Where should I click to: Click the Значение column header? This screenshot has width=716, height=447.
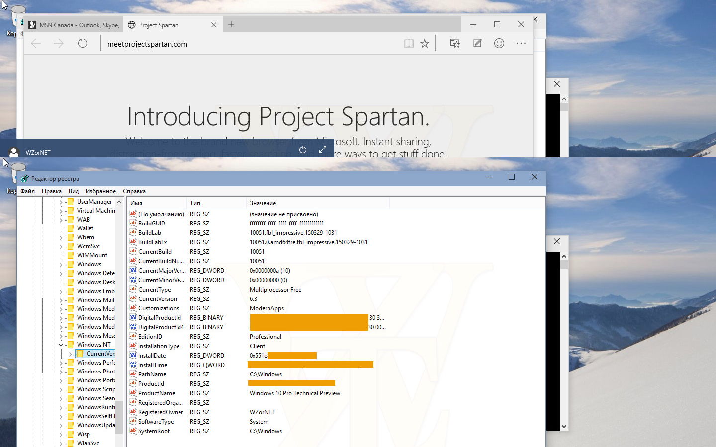(318, 203)
